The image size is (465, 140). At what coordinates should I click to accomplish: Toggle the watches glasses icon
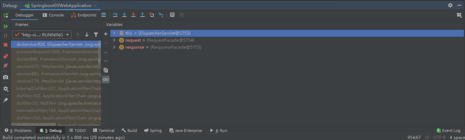(106, 79)
